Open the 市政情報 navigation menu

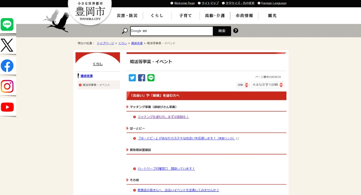[x=244, y=16]
